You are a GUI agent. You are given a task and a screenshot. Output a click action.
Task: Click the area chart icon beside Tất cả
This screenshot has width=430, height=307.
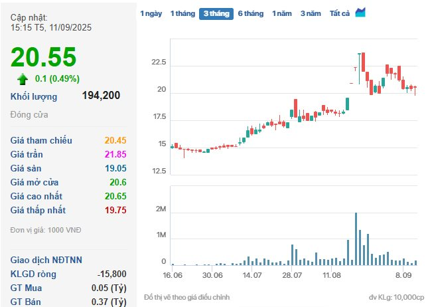point(360,13)
